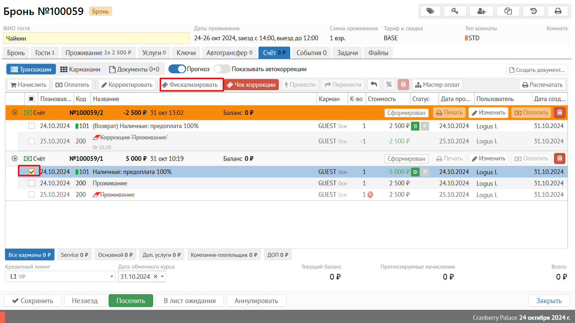Click the eraser icon beside Коррекция 'Проживание'
The width and height of the screenshot is (575, 323).
pos(96,137)
